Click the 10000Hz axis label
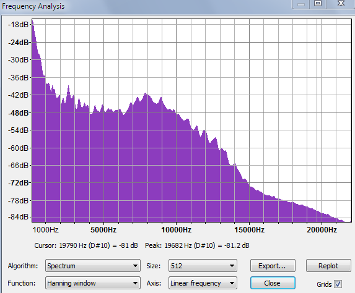355x293 pixels. coord(176,230)
